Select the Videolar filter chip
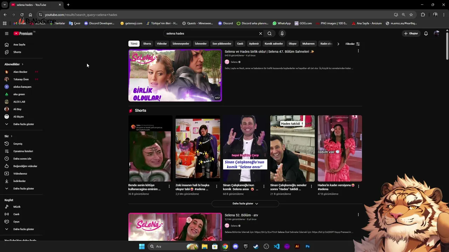The image size is (449, 252). point(162,44)
